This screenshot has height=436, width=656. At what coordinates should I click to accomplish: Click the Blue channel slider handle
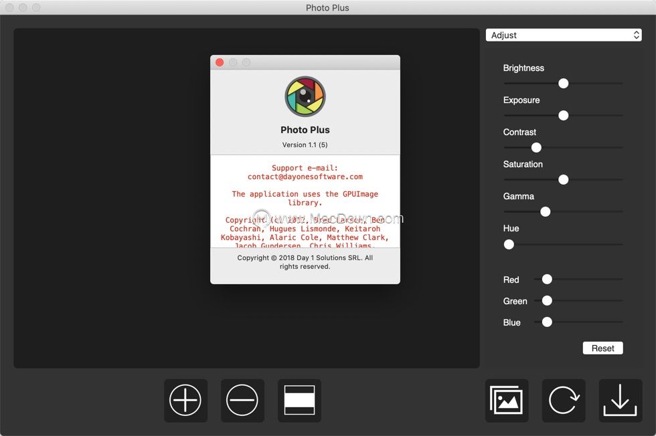pos(547,322)
